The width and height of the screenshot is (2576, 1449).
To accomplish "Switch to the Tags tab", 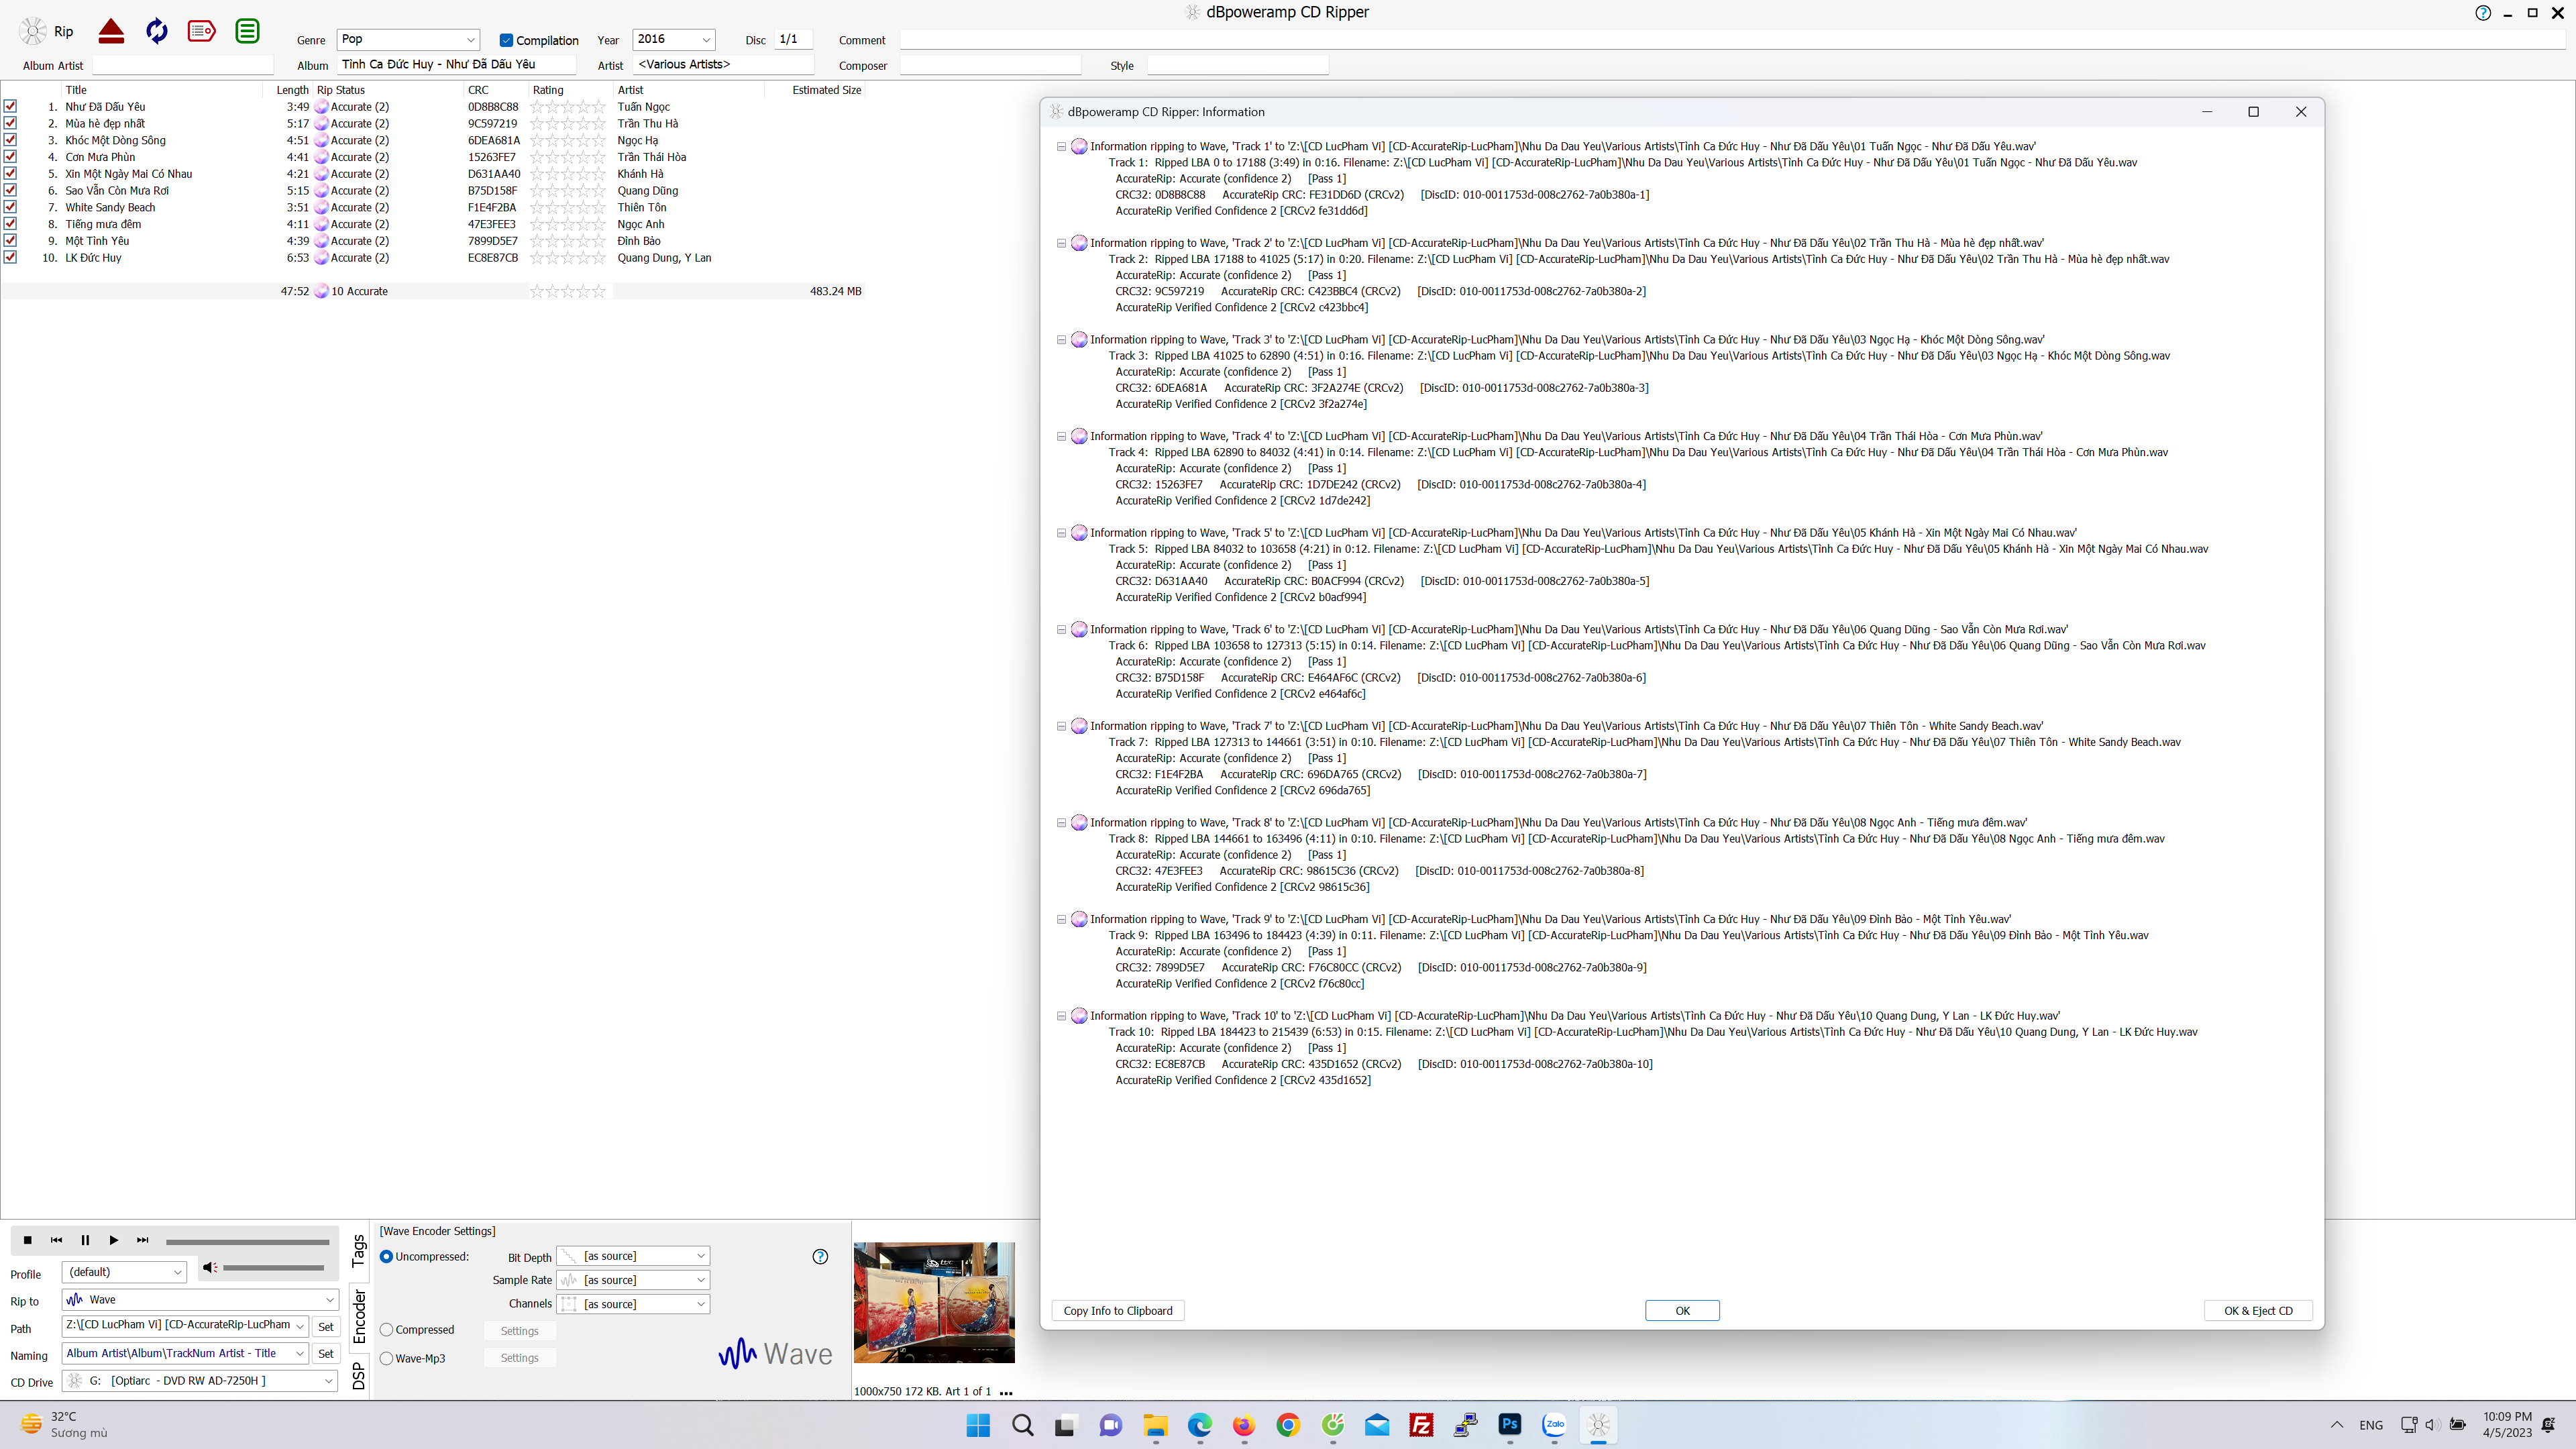I will coord(359,1250).
